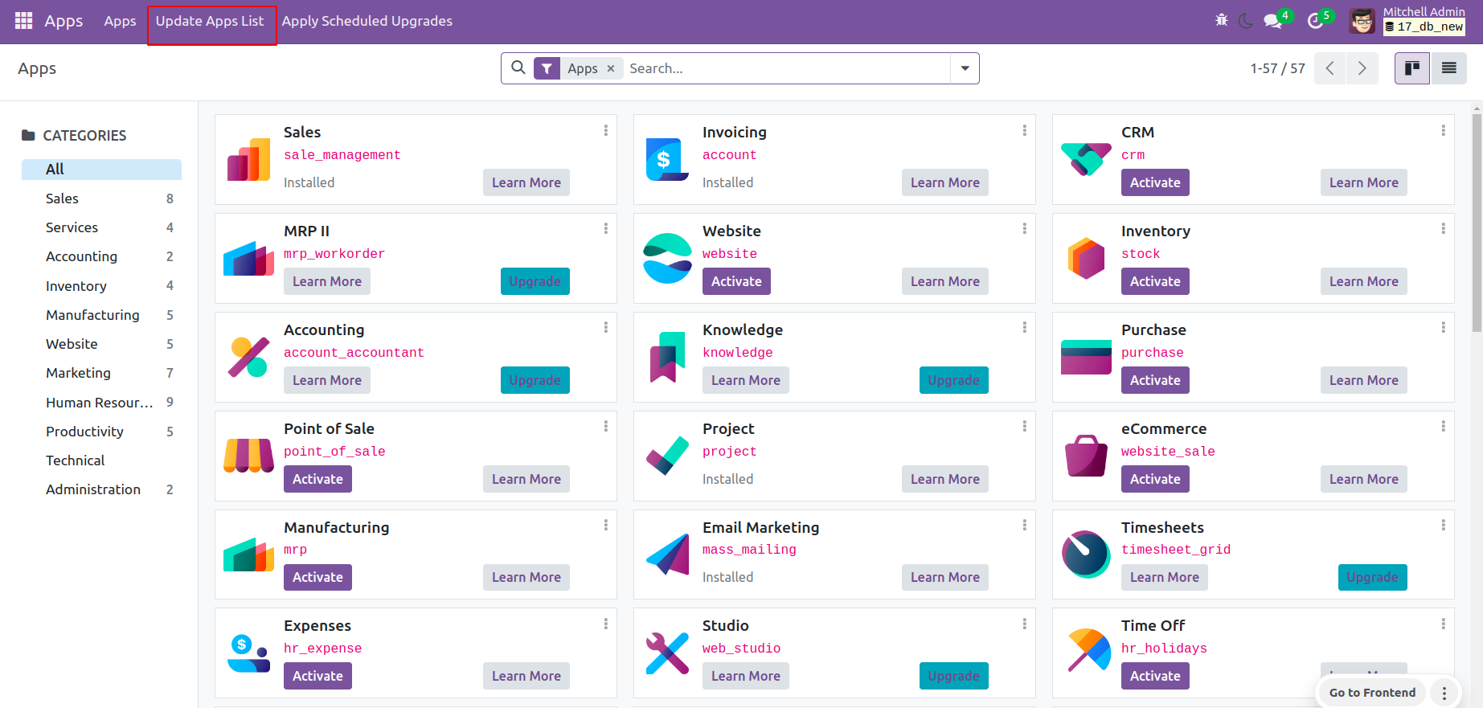Click the 1-57 / 57 pager counter
Screen dimensions: 1483x708
1277,68
